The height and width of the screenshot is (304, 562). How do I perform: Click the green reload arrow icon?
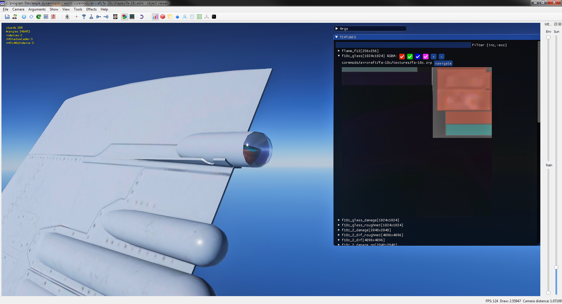coord(39,17)
